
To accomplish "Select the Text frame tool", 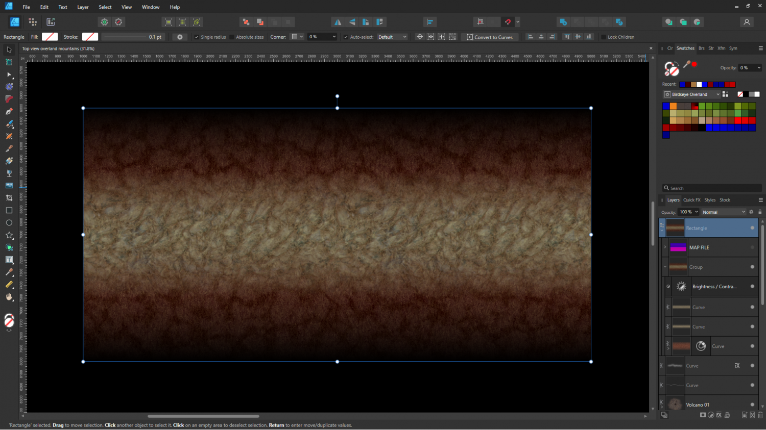I will pos(9,260).
